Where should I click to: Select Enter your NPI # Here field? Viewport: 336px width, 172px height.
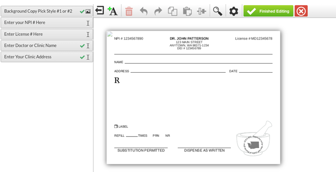click(47, 22)
